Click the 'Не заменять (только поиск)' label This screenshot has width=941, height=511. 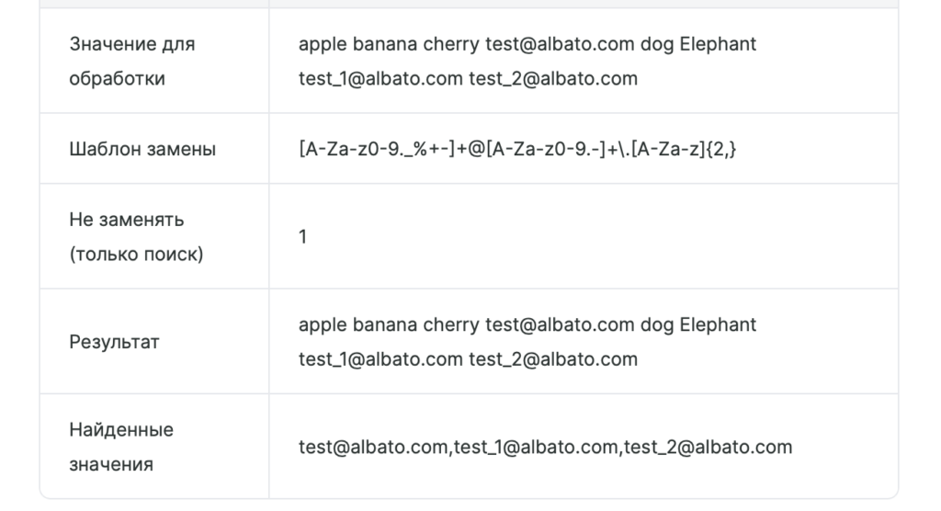tap(136, 236)
